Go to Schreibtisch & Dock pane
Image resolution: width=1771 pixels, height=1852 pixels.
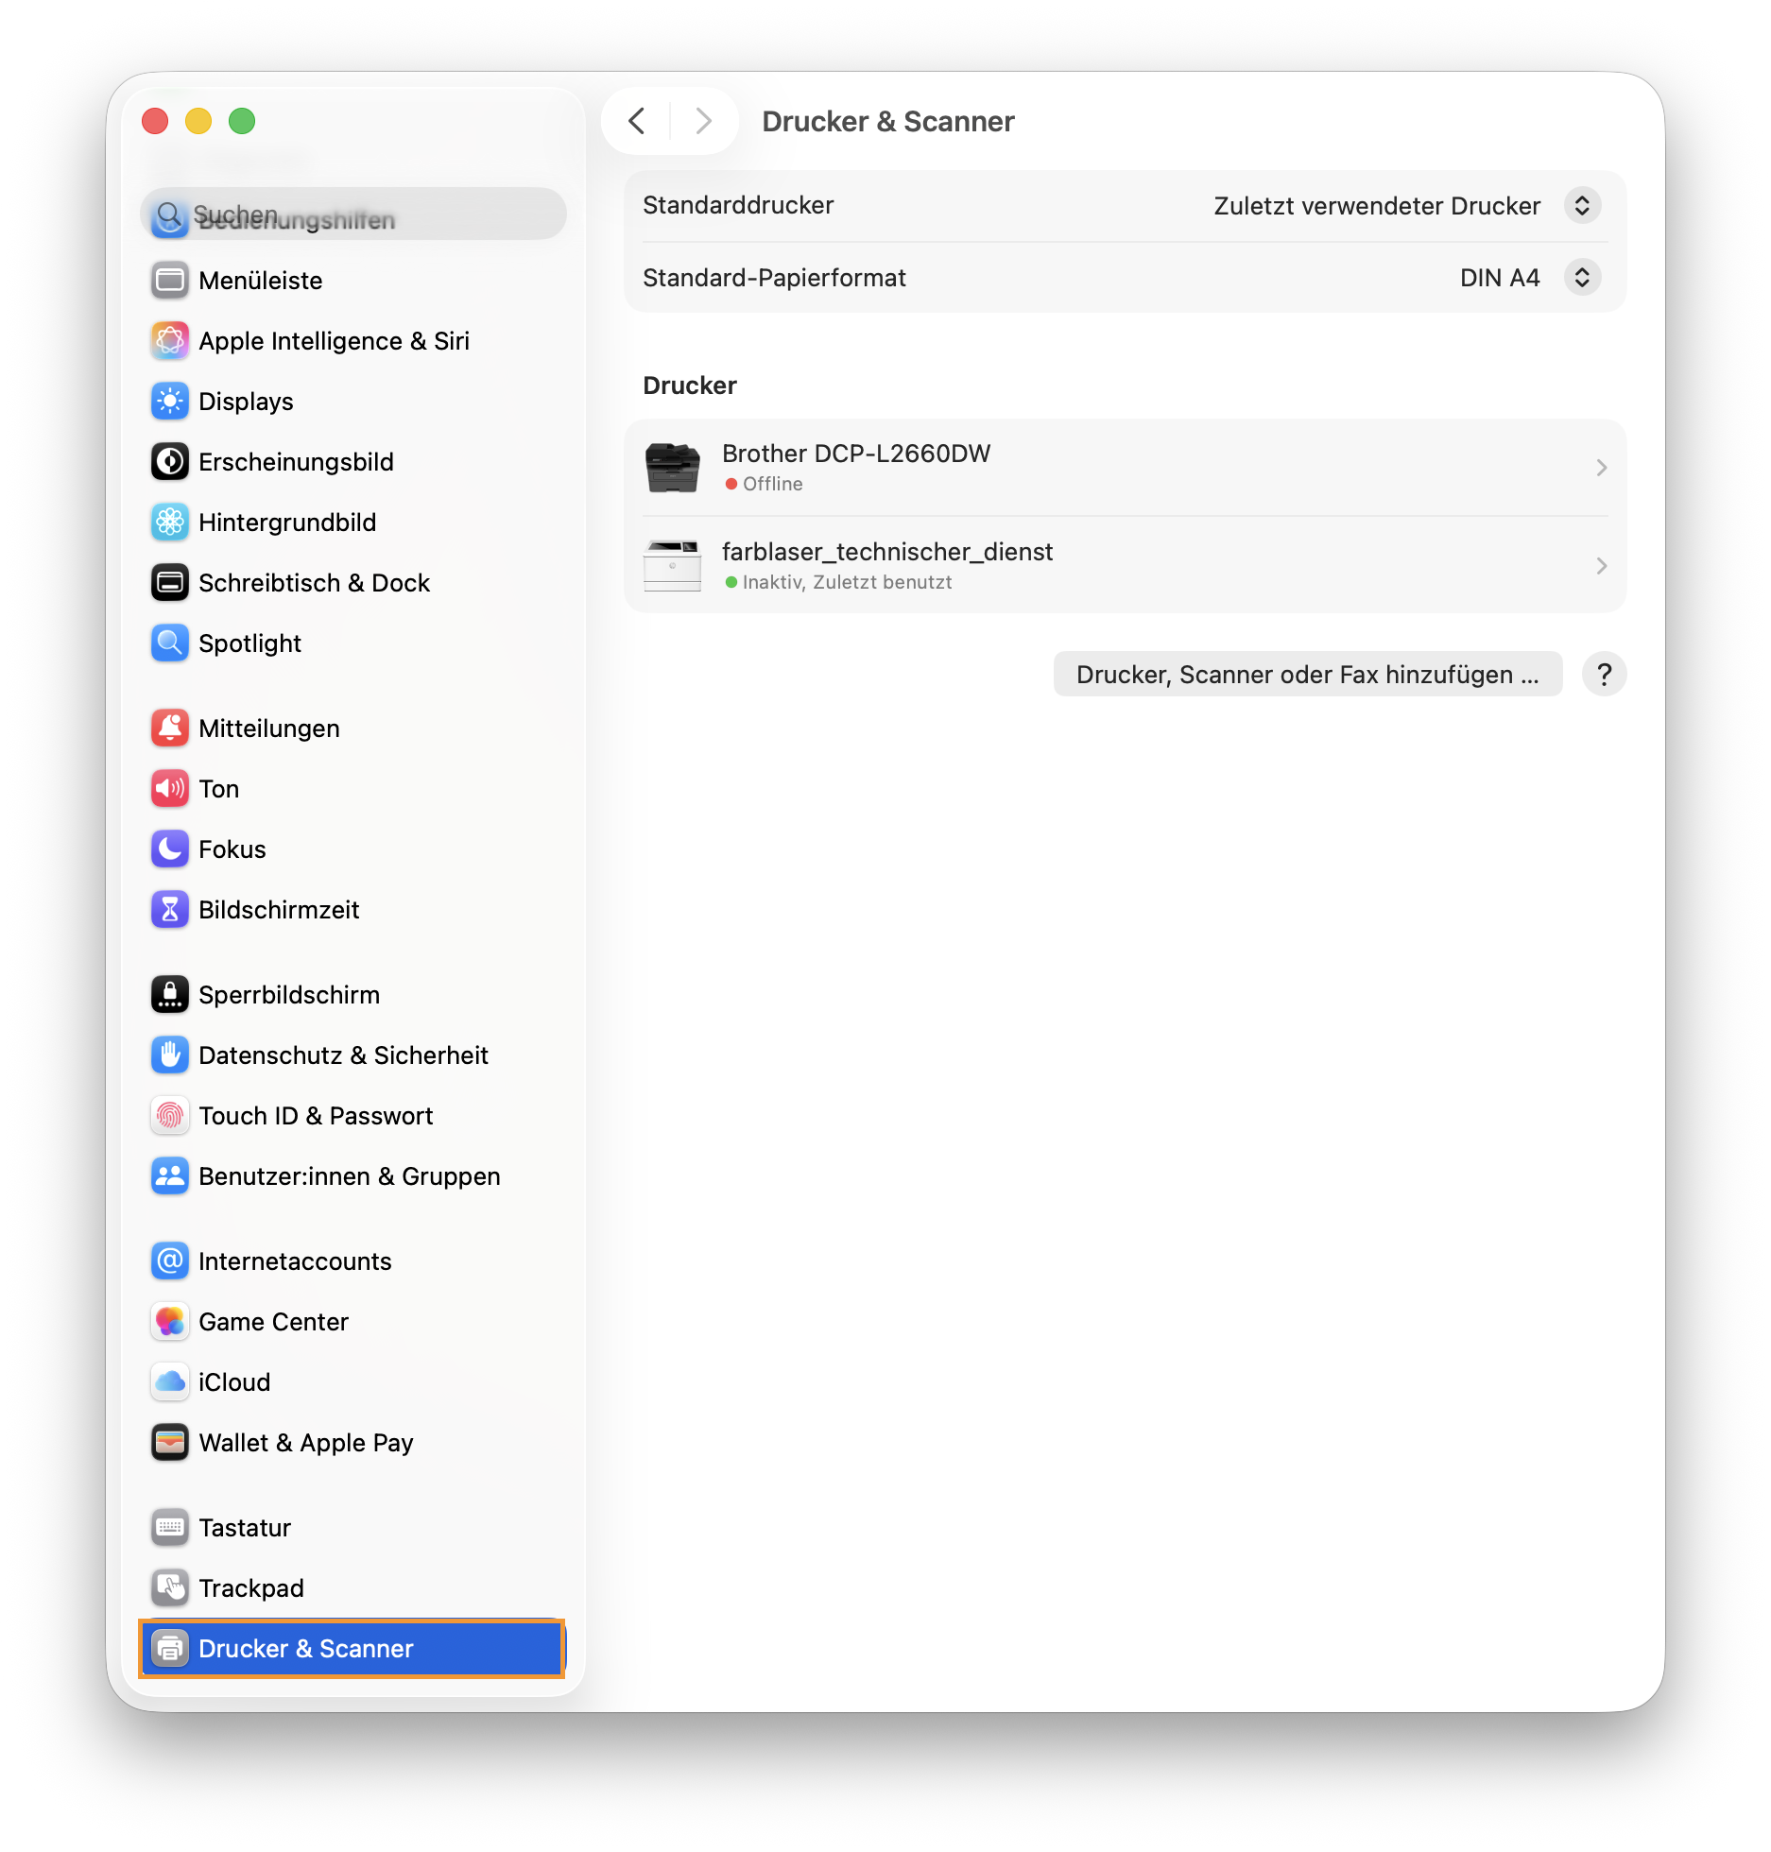314,583
